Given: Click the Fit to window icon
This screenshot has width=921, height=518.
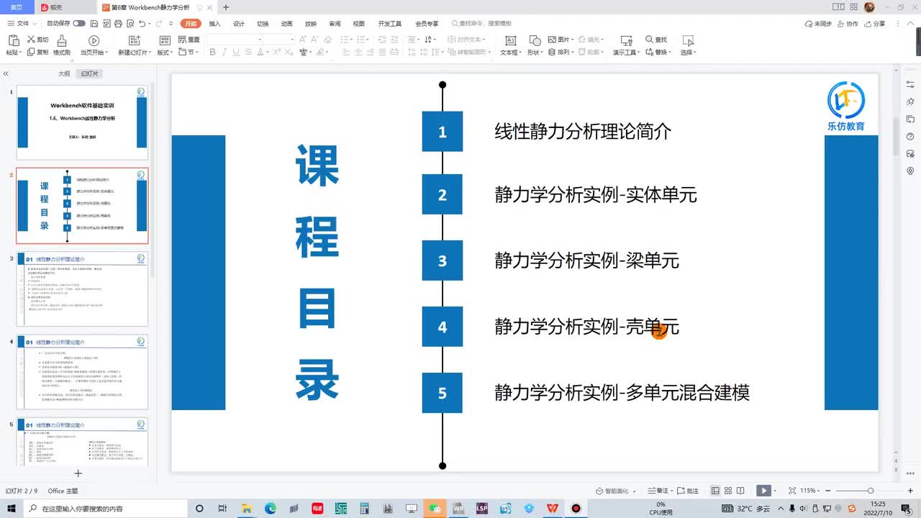Looking at the screenshot, I should 792,491.
